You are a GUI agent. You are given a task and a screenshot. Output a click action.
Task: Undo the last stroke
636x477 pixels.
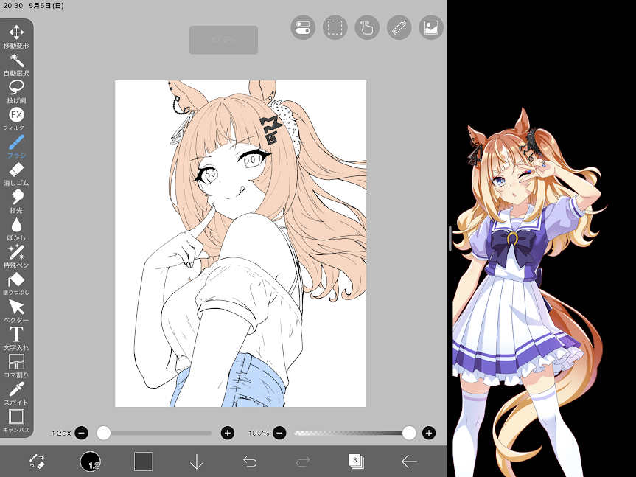coord(250,462)
